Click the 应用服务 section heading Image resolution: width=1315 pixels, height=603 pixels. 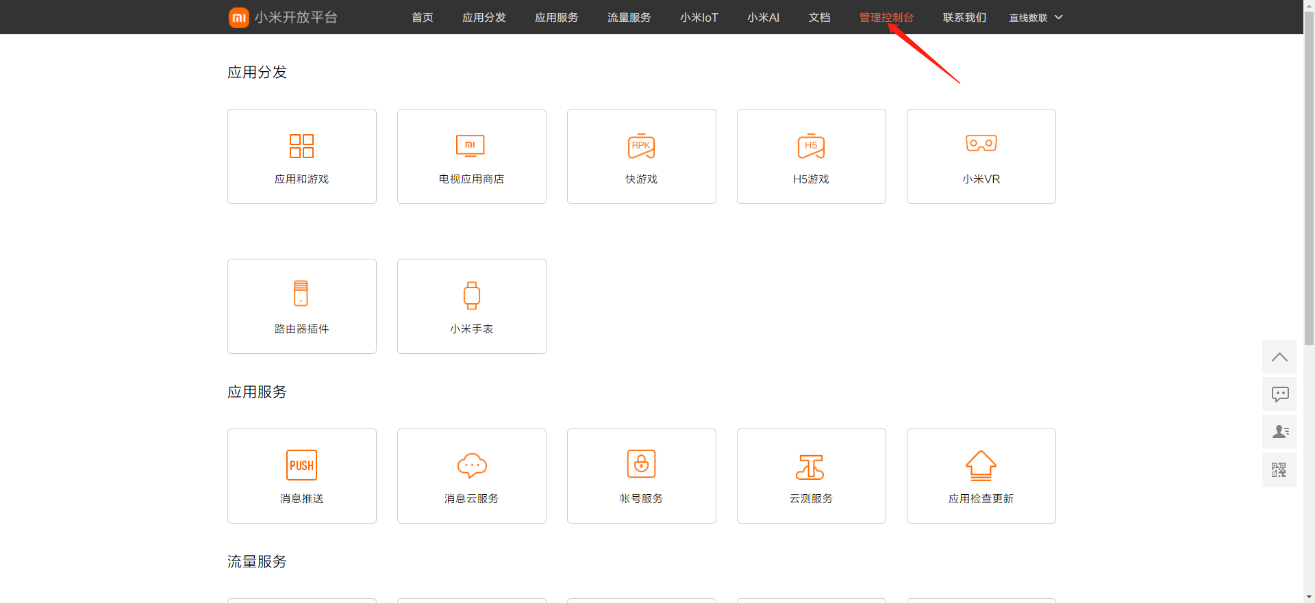[x=257, y=392]
